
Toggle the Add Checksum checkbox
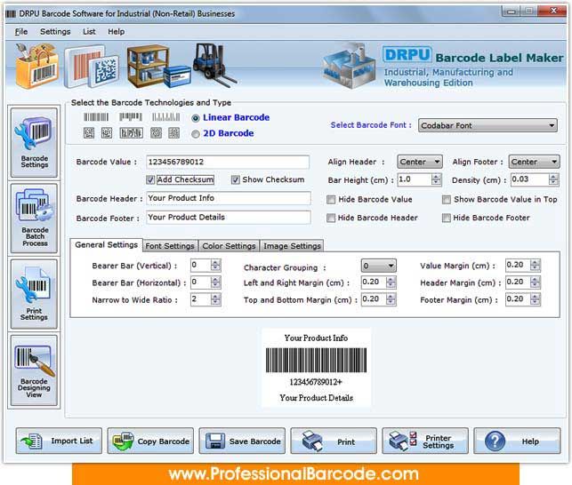[x=150, y=179]
